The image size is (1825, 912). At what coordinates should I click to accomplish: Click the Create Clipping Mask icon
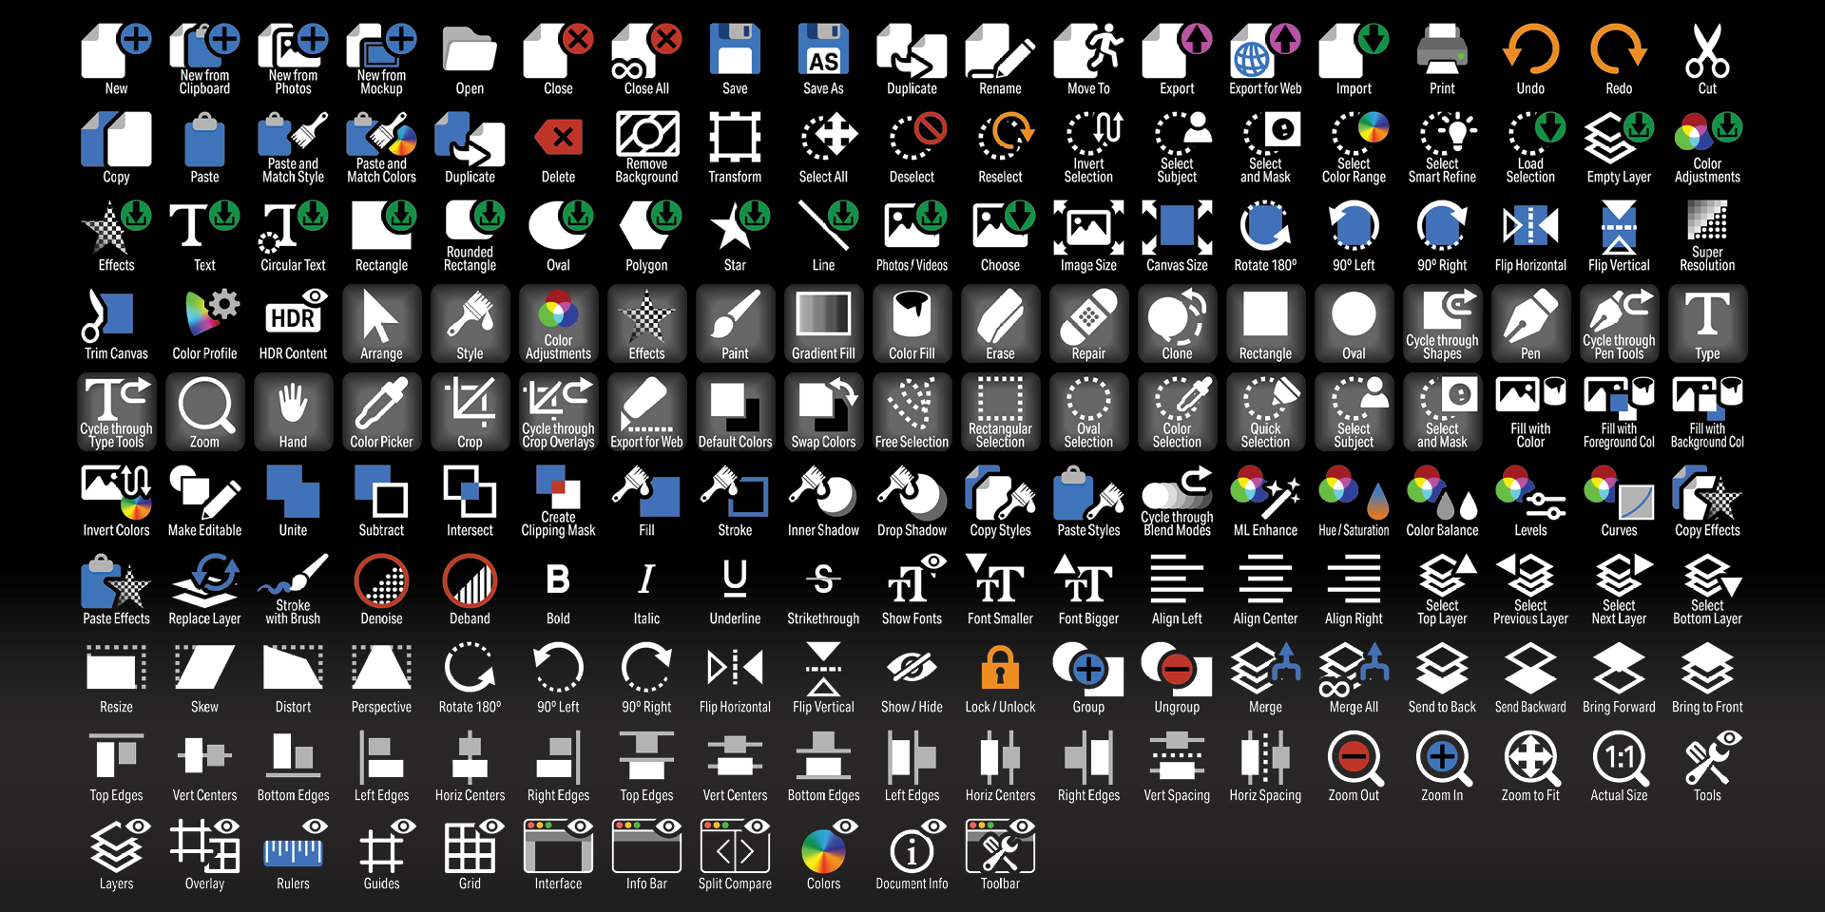558,486
